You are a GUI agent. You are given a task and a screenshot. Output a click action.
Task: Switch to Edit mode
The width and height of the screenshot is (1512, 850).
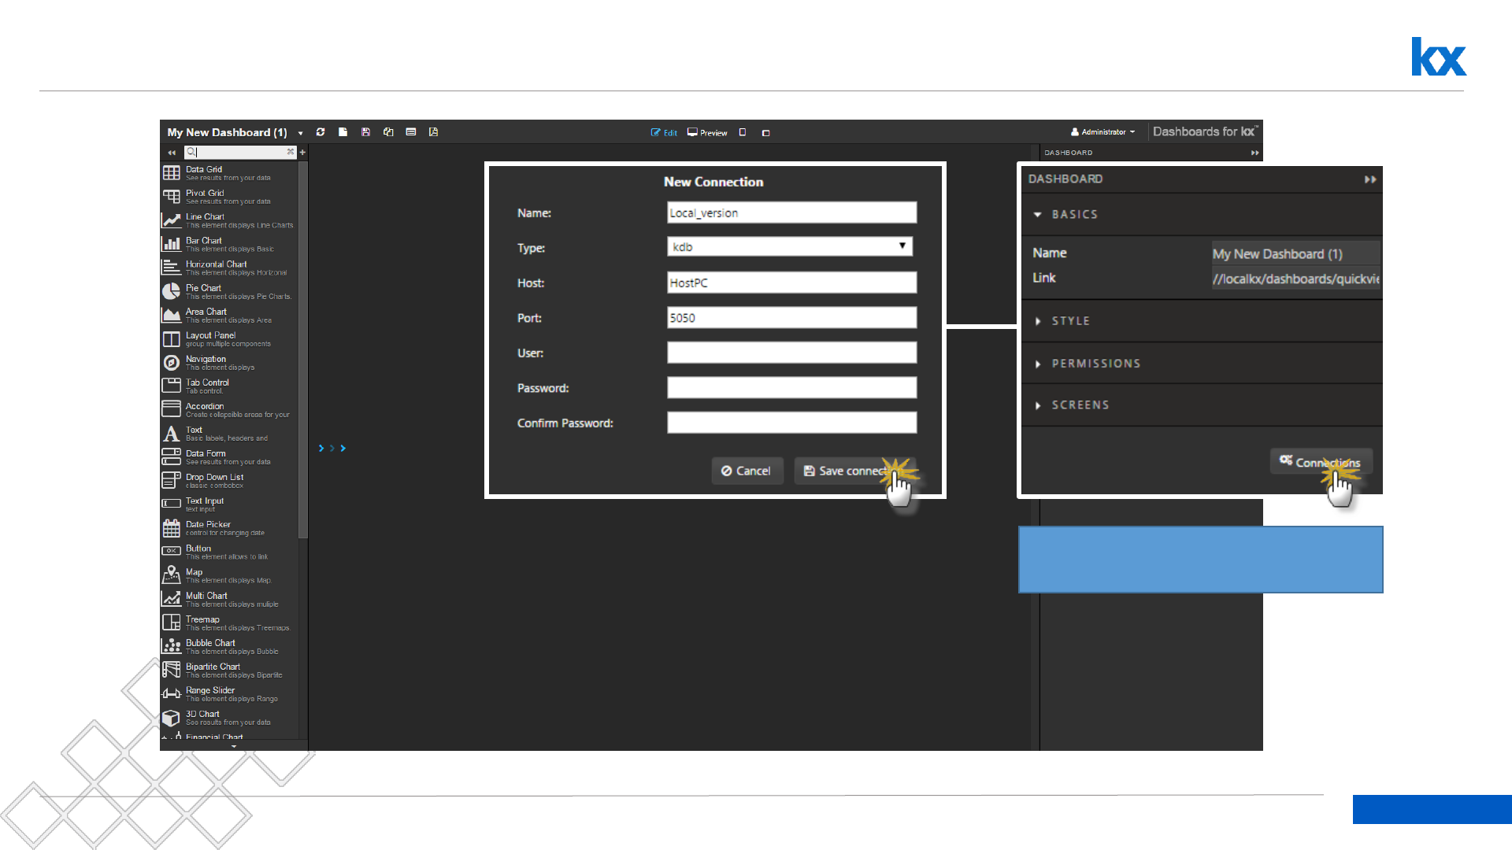pyautogui.click(x=664, y=132)
